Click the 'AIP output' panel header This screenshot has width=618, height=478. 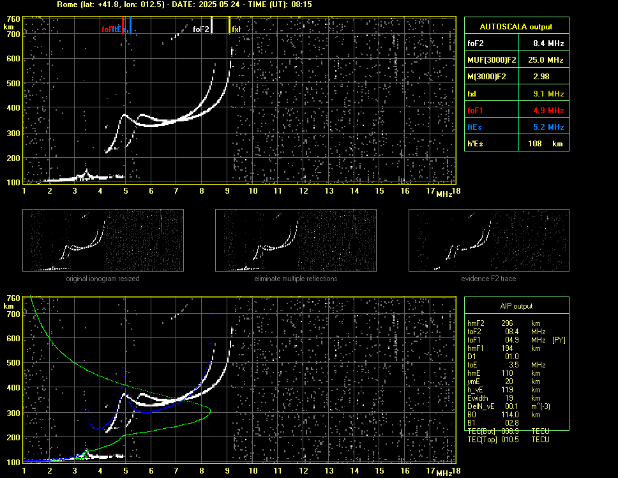click(x=516, y=306)
